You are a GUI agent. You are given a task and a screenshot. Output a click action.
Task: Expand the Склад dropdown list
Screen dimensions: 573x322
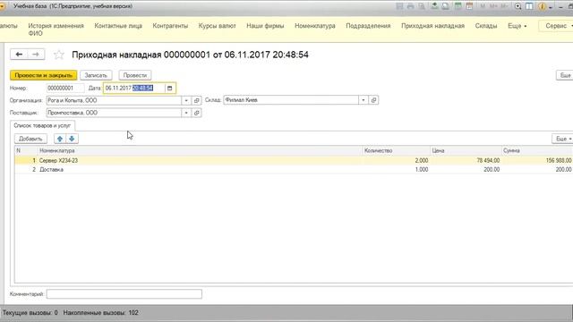click(363, 100)
